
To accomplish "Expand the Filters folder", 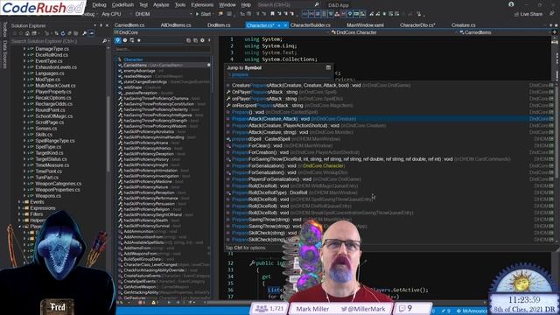I will click(x=19, y=214).
